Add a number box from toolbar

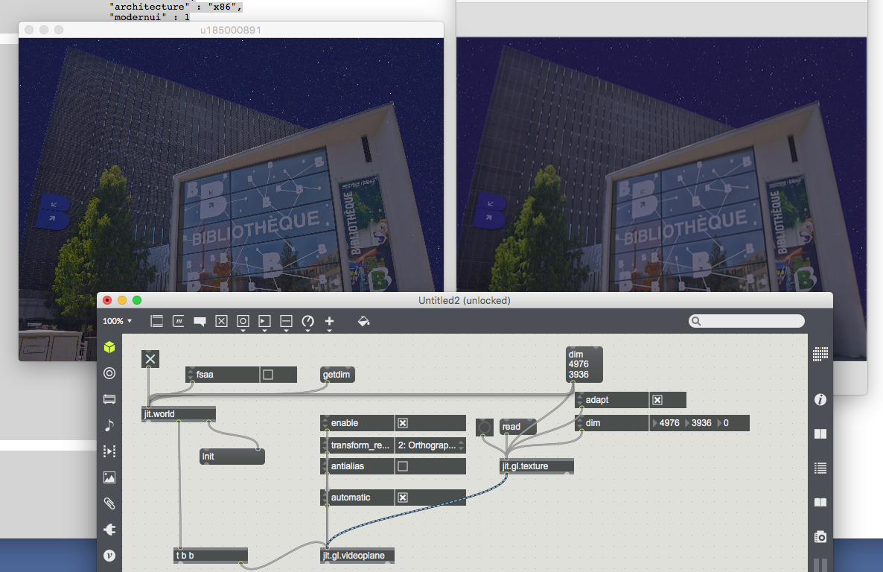click(x=264, y=321)
